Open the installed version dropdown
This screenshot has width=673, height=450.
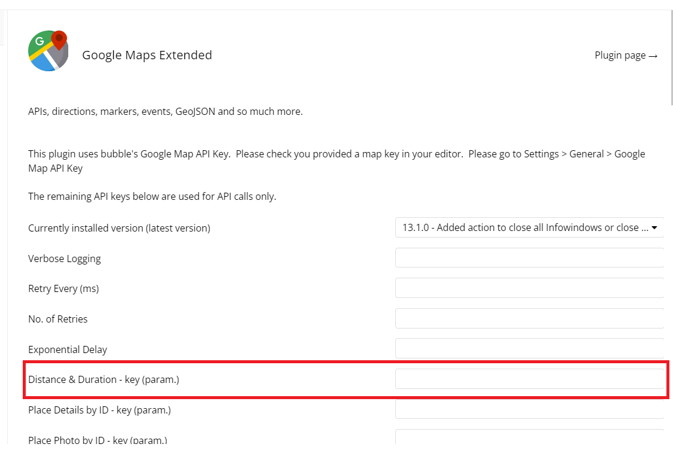(x=529, y=227)
